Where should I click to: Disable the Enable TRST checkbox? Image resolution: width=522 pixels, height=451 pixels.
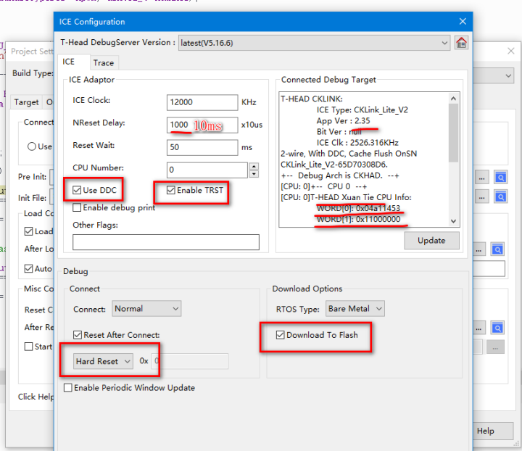tap(171, 190)
